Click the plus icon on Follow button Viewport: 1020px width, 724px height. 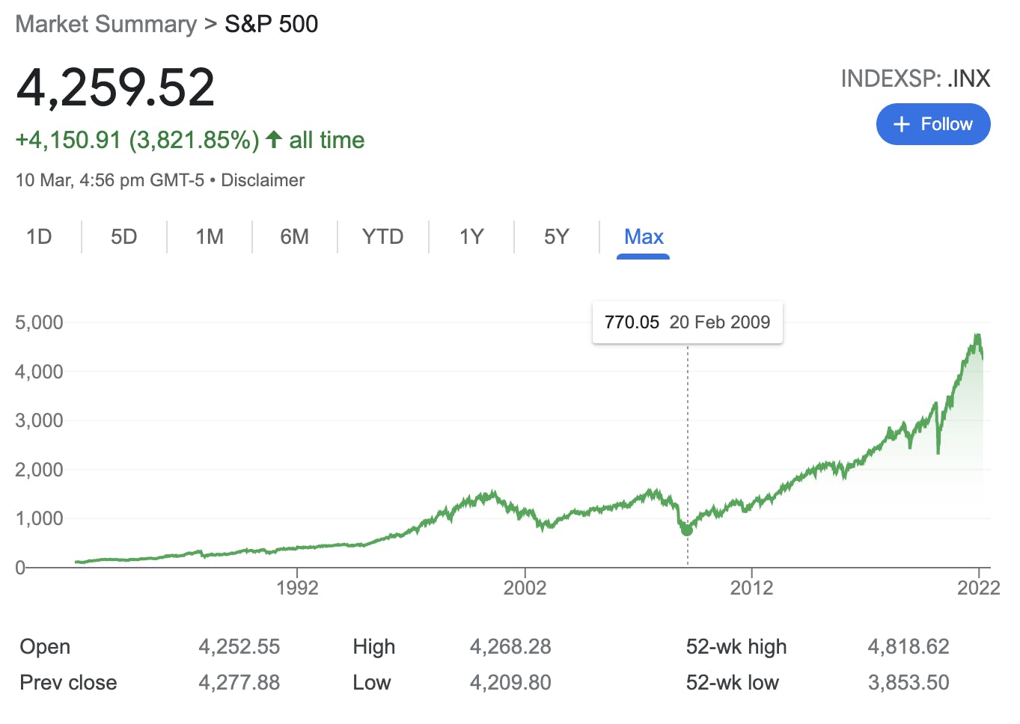pos(902,124)
